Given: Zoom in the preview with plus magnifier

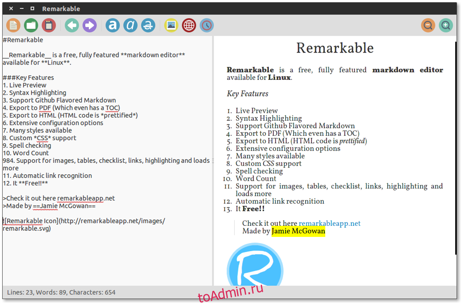Looking at the screenshot, I should coord(446,26).
